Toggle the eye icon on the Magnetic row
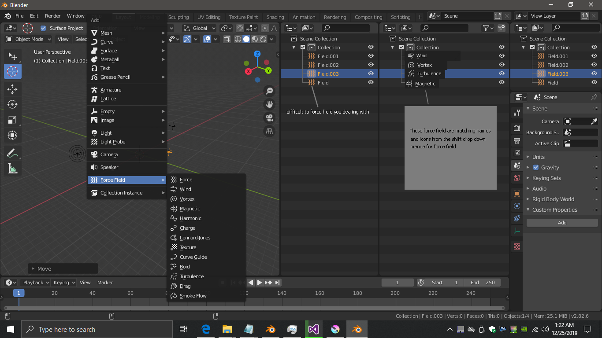 (x=502, y=82)
